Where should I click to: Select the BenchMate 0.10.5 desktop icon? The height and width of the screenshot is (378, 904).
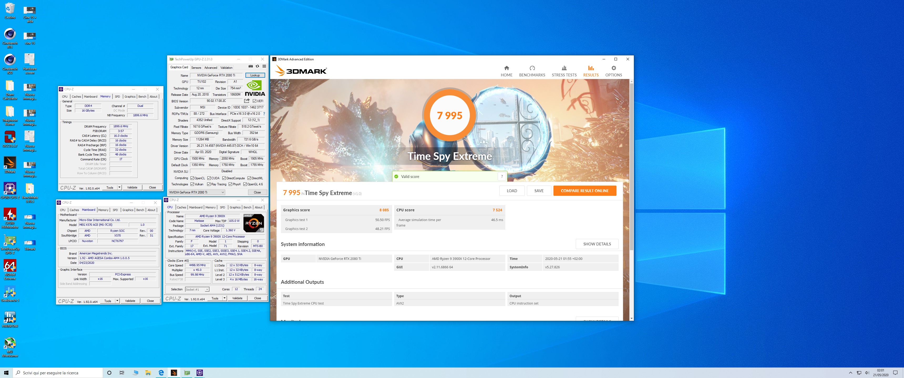coord(30,192)
